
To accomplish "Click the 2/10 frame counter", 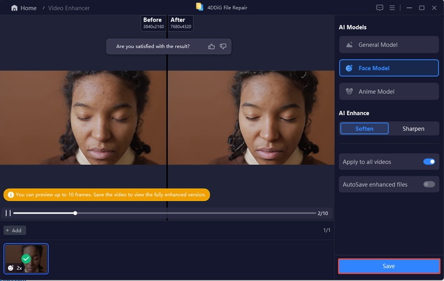I will point(323,213).
